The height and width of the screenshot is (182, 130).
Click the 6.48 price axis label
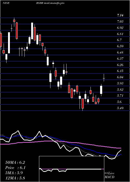click(120, 53)
